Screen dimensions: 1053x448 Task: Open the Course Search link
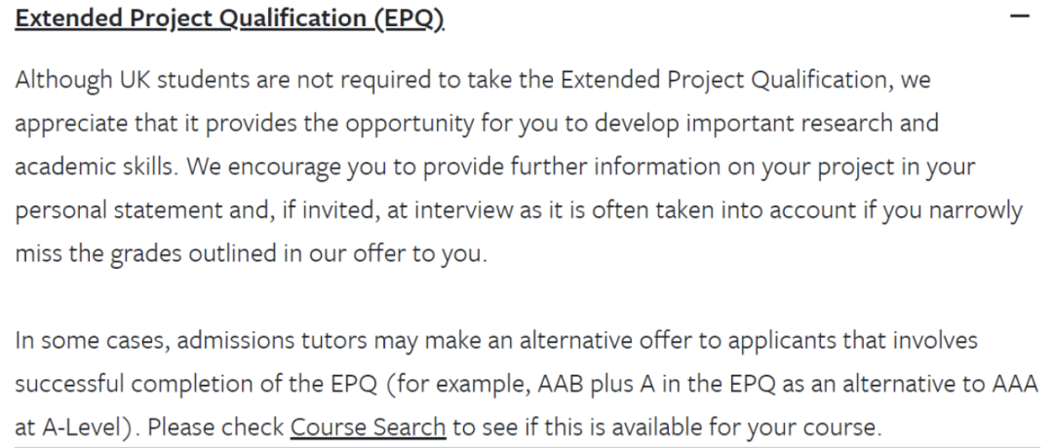click(368, 427)
